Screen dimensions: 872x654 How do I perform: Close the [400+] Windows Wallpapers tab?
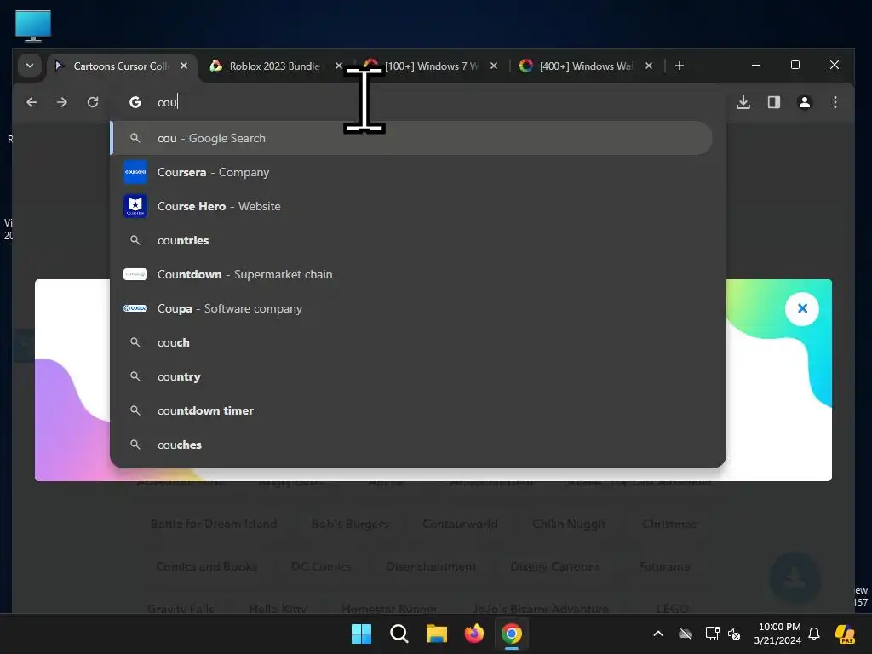coord(648,66)
